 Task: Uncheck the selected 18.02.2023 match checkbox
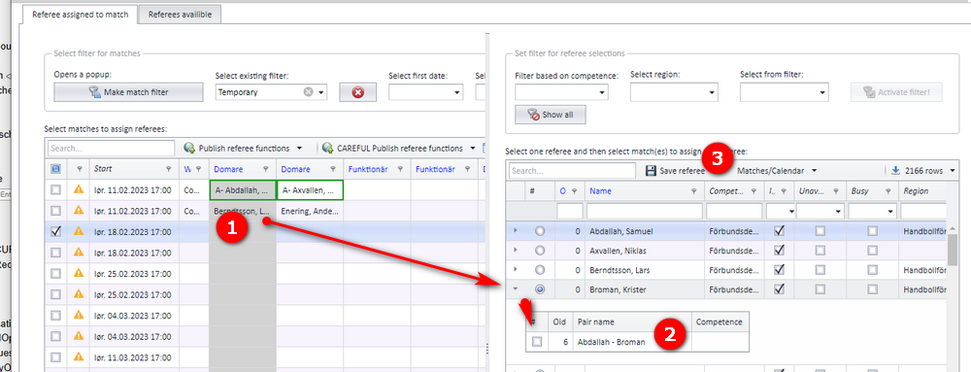pyautogui.click(x=55, y=231)
